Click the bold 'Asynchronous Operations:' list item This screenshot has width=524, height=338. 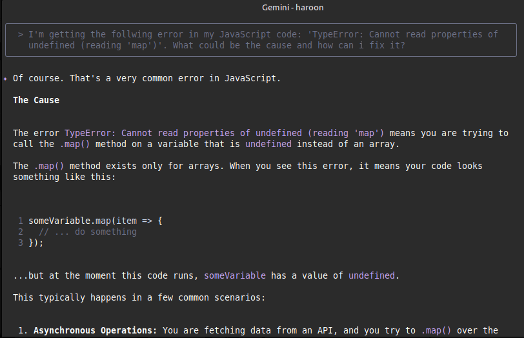[x=96, y=330]
